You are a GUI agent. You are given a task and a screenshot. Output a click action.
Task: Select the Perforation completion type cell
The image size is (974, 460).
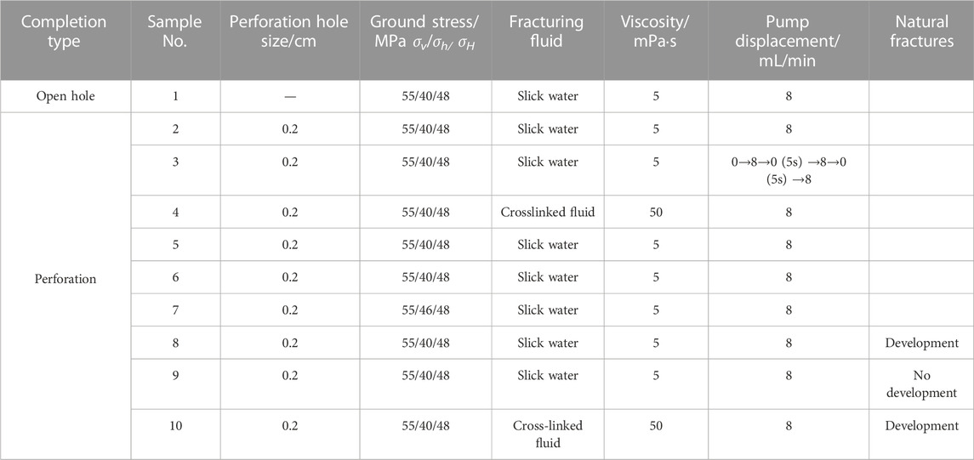click(x=66, y=279)
